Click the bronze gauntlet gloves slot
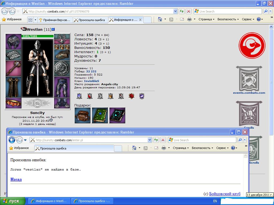The height and width of the screenshot is (205, 274). 62,55
